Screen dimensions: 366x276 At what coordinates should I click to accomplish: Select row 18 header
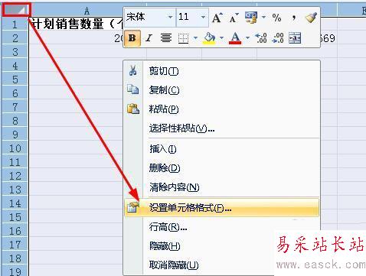(15, 258)
